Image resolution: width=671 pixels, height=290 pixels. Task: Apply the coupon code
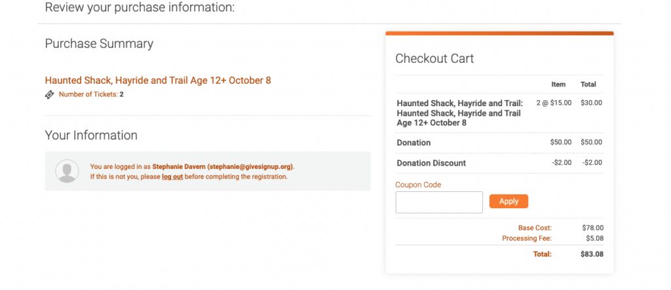click(508, 202)
